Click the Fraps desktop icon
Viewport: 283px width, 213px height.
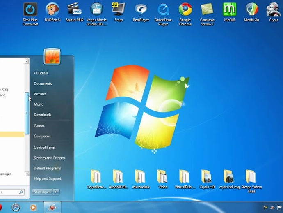pos(119,12)
